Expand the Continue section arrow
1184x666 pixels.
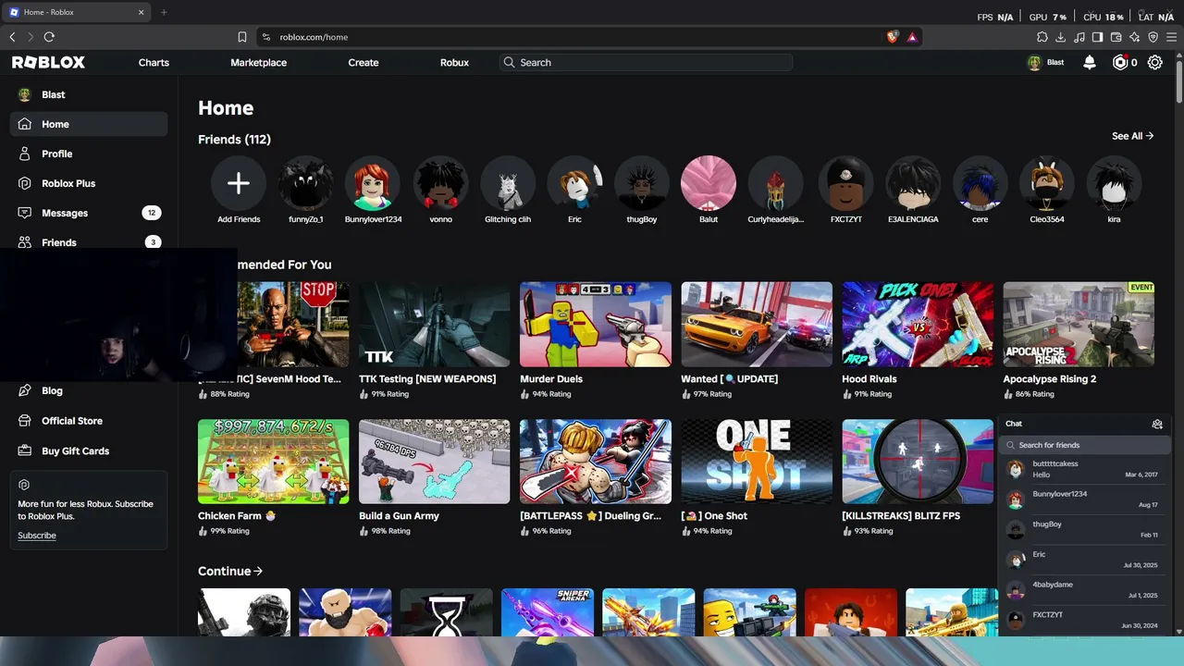click(x=258, y=571)
